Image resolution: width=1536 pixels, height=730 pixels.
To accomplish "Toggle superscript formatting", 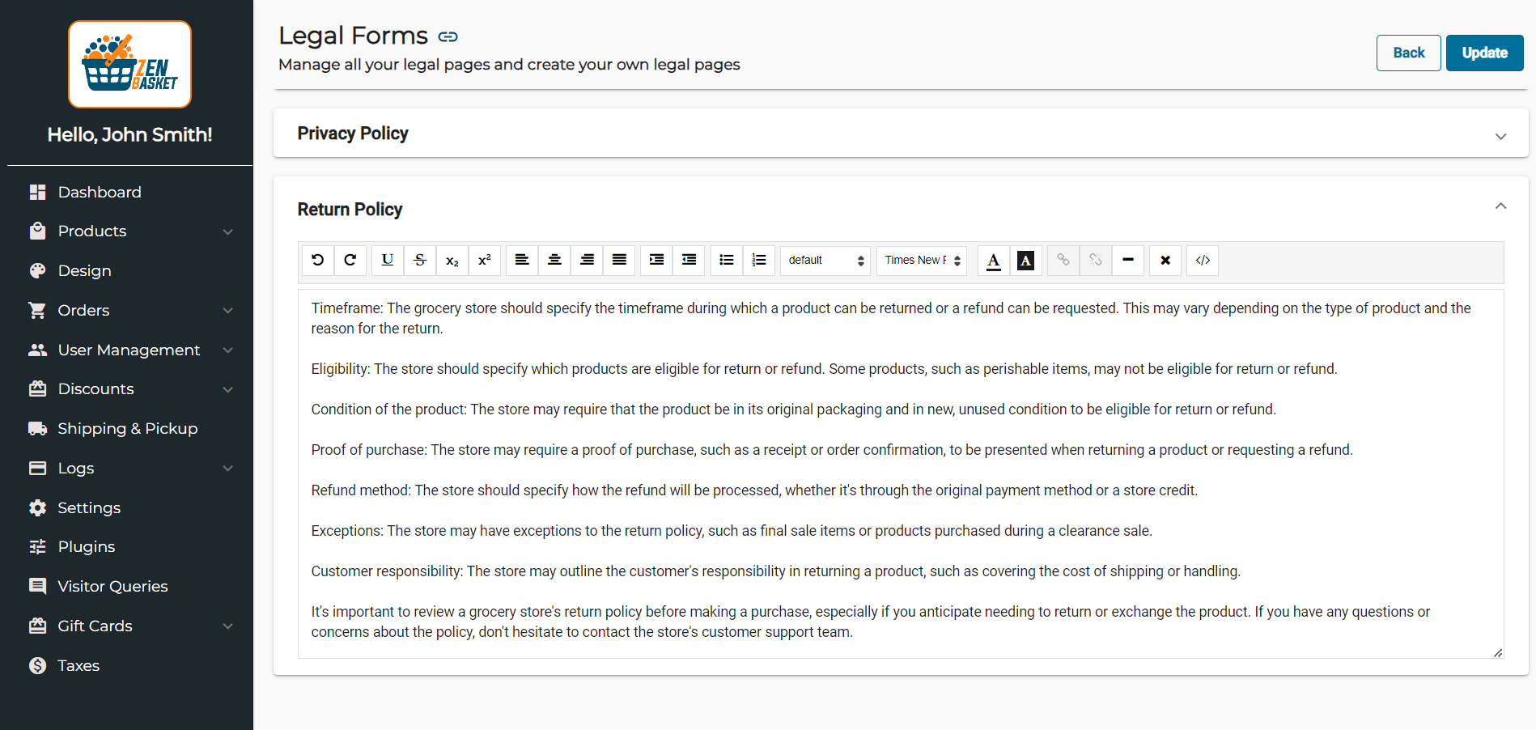I will pos(485,260).
